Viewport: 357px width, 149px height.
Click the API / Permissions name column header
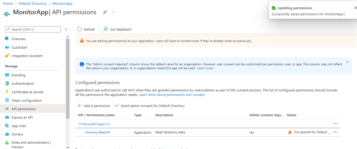[96, 115]
